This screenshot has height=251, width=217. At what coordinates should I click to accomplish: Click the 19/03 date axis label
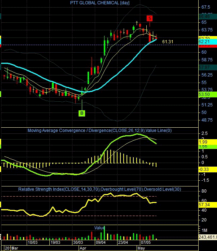[x=56, y=242]
